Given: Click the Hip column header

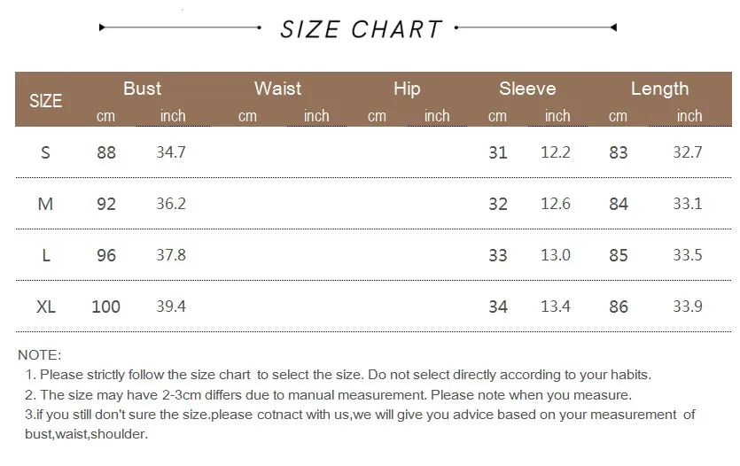Looking at the screenshot, I should click(407, 88).
